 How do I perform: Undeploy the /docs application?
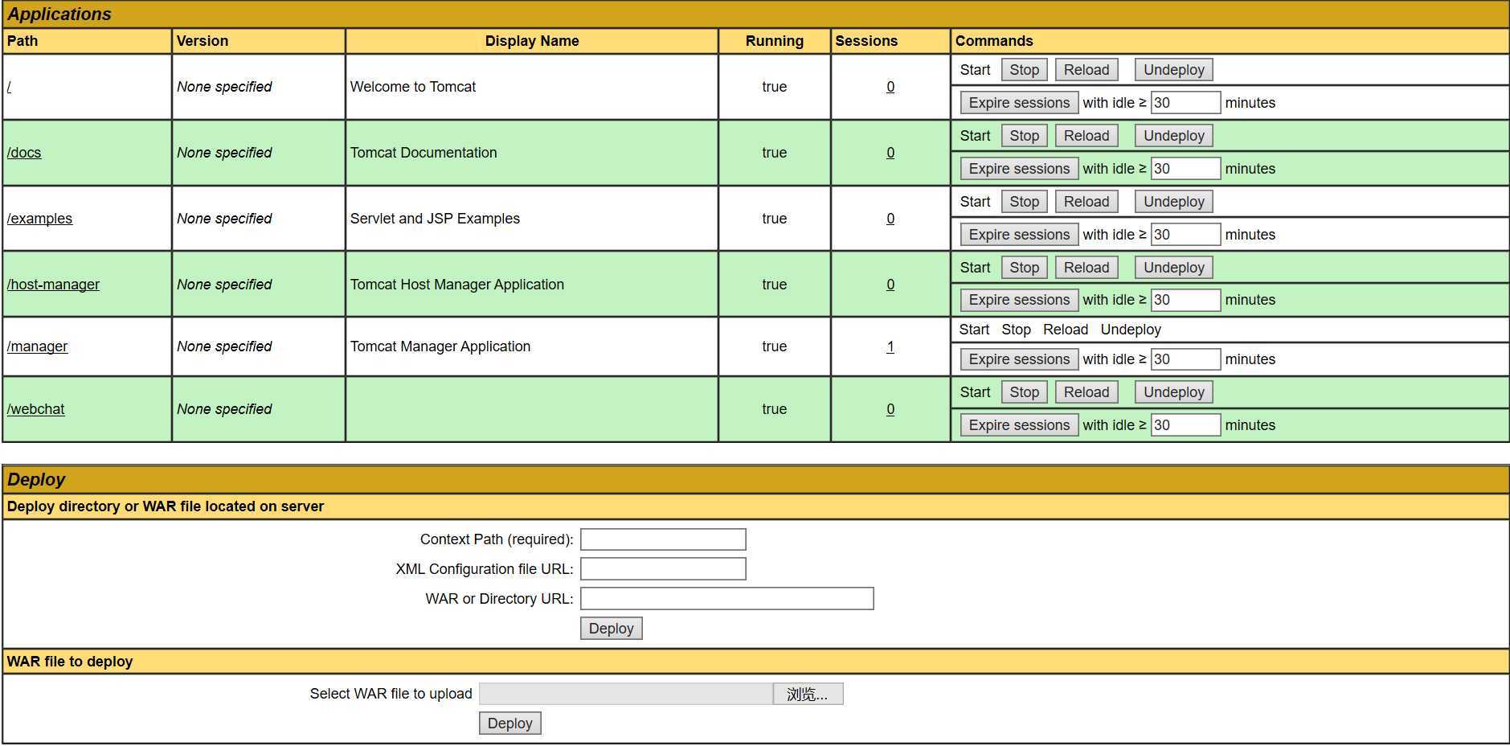[x=1174, y=136]
